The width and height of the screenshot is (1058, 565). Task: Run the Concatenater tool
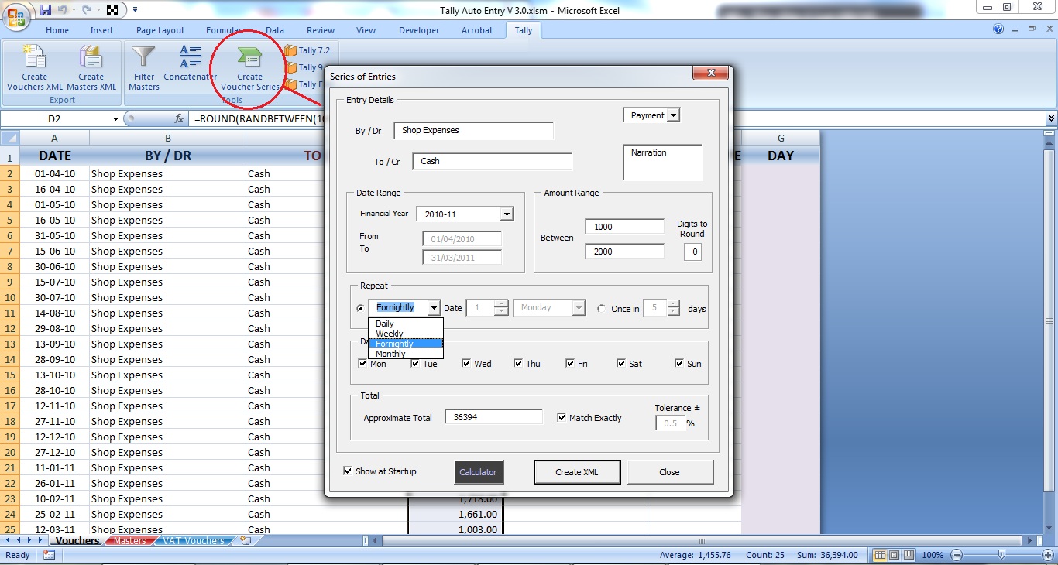coord(190,63)
